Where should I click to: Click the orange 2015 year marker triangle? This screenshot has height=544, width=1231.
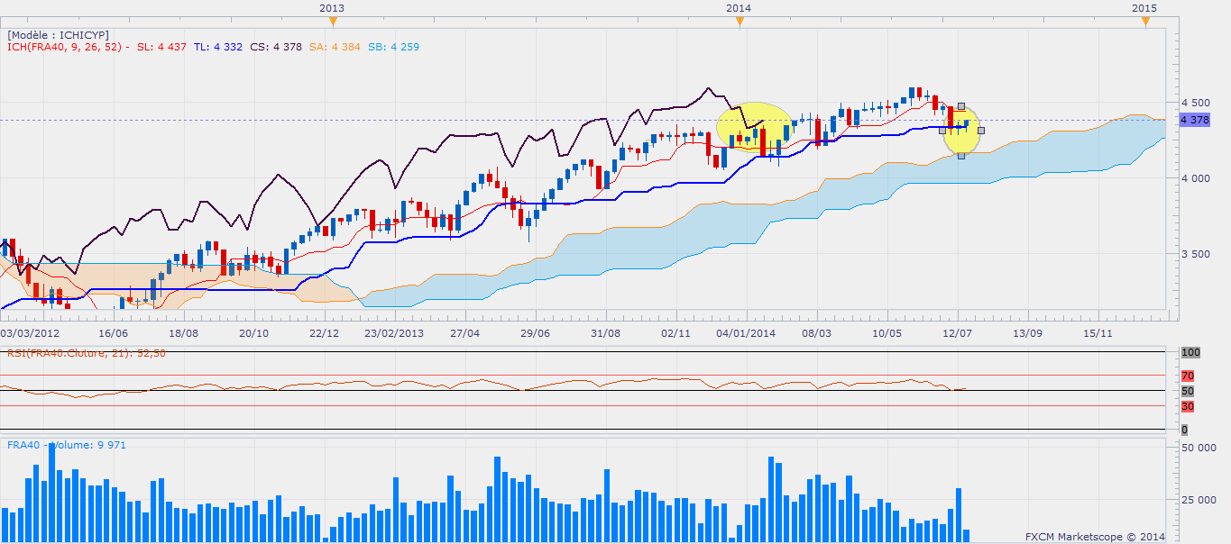(1144, 22)
